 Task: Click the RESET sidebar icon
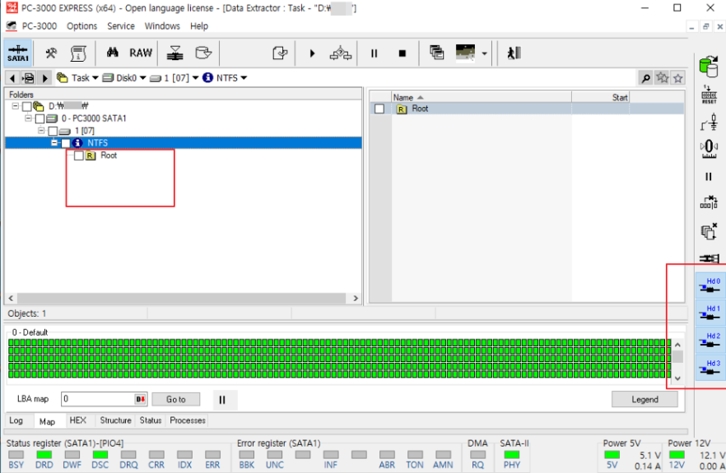pyautogui.click(x=709, y=95)
